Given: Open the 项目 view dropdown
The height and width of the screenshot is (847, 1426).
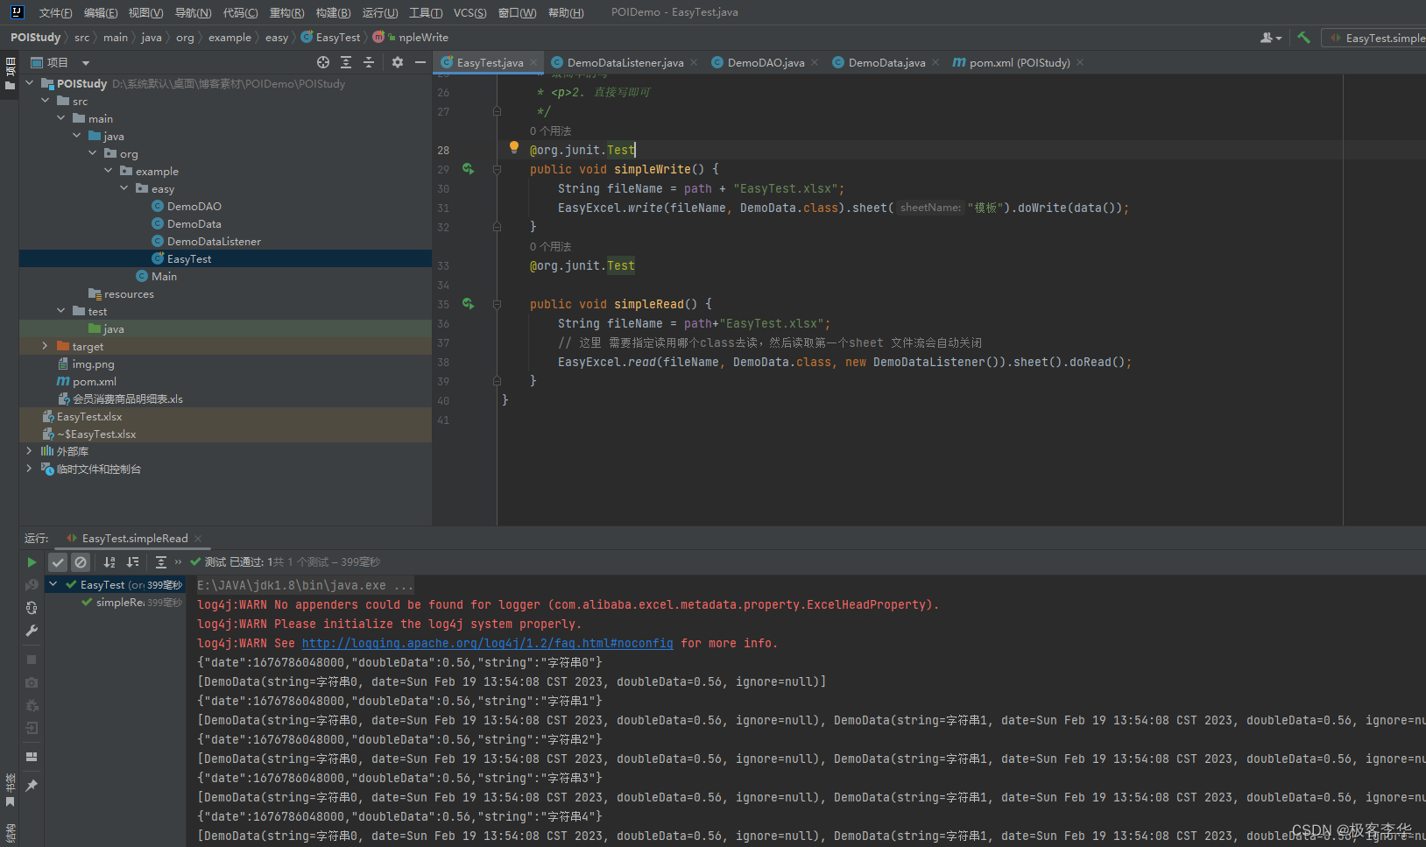Looking at the screenshot, I should pyautogui.click(x=86, y=63).
